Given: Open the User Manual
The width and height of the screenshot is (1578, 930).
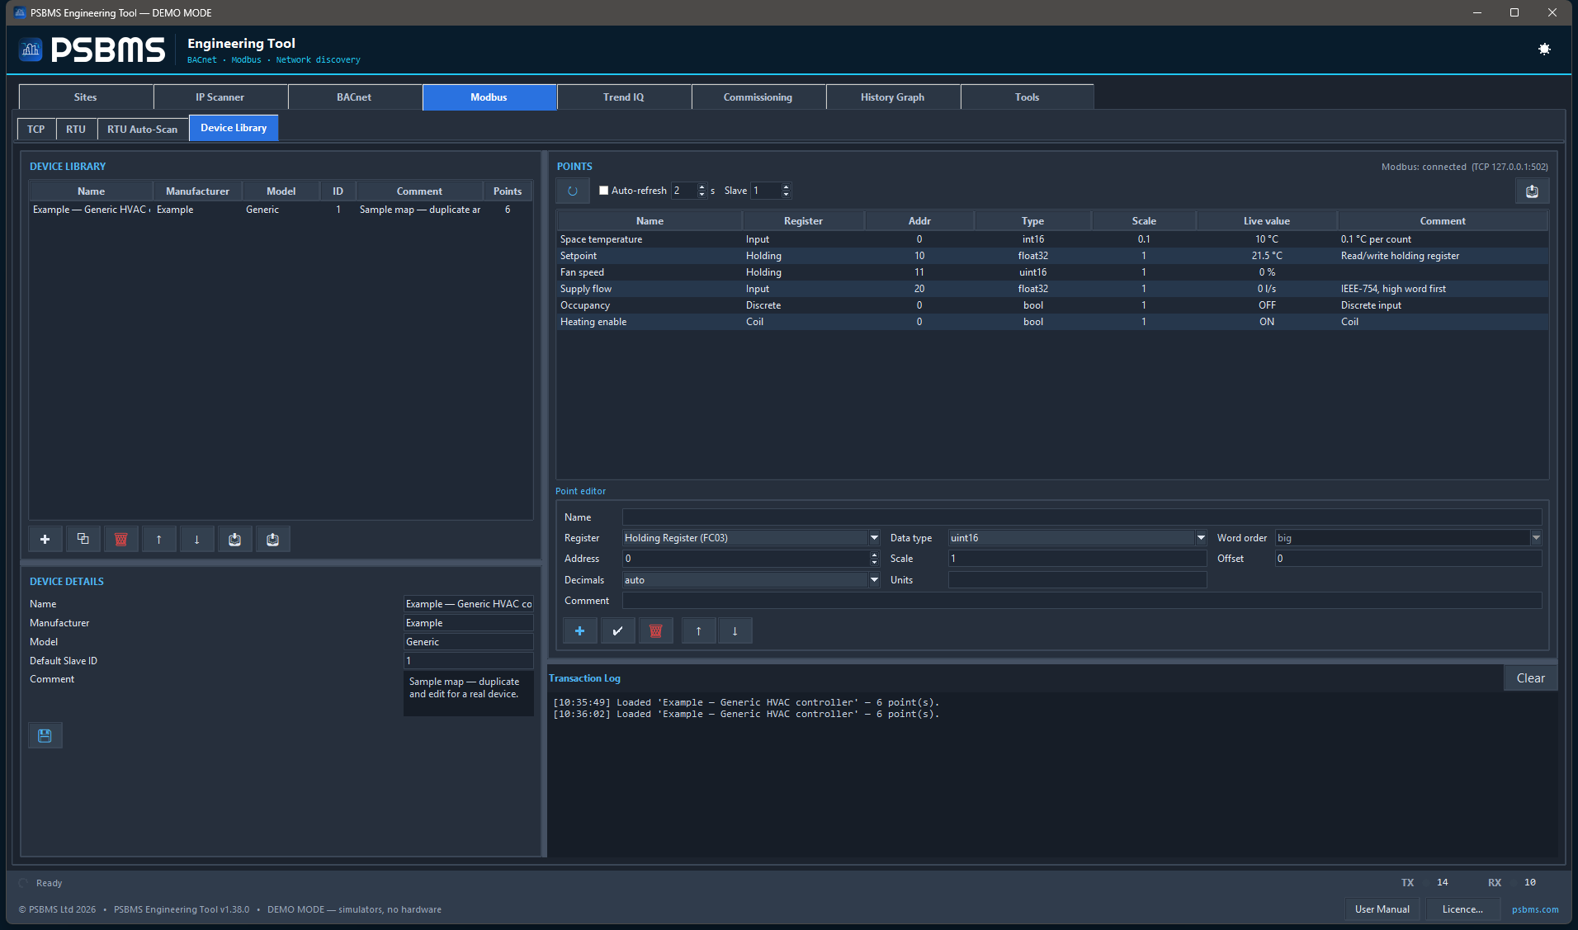Looking at the screenshot, I should 1382,909.
